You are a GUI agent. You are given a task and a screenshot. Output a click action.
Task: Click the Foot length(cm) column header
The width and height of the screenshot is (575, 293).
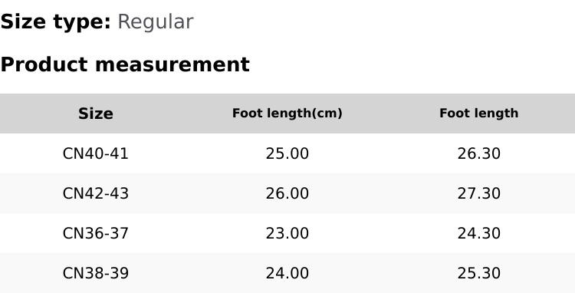(287, 114)
